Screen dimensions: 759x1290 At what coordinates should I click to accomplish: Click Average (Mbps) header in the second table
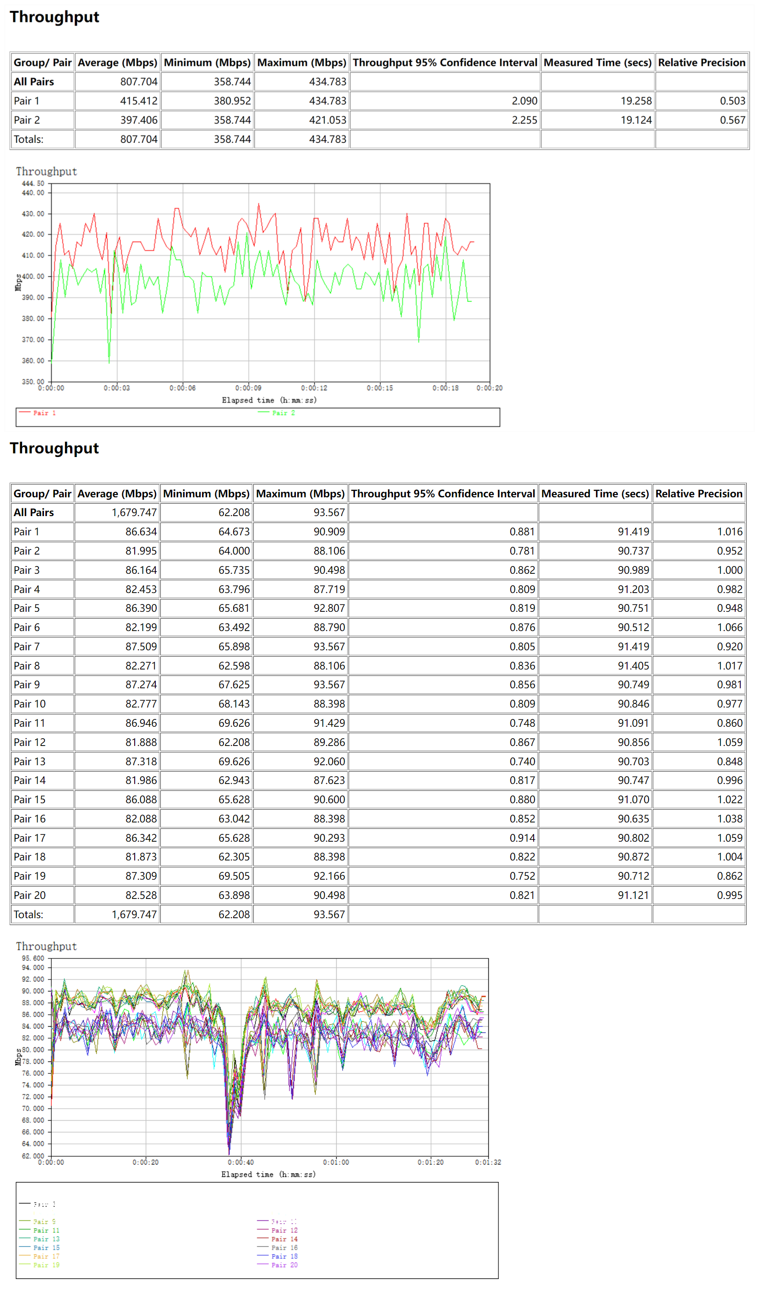pyautogui.click(x=117, y=494)
